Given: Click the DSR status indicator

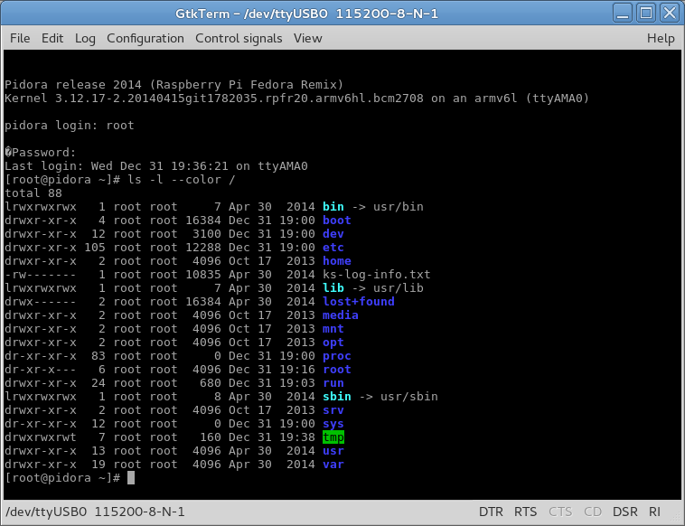Looking at the screenshot, I should click(625, 512).
